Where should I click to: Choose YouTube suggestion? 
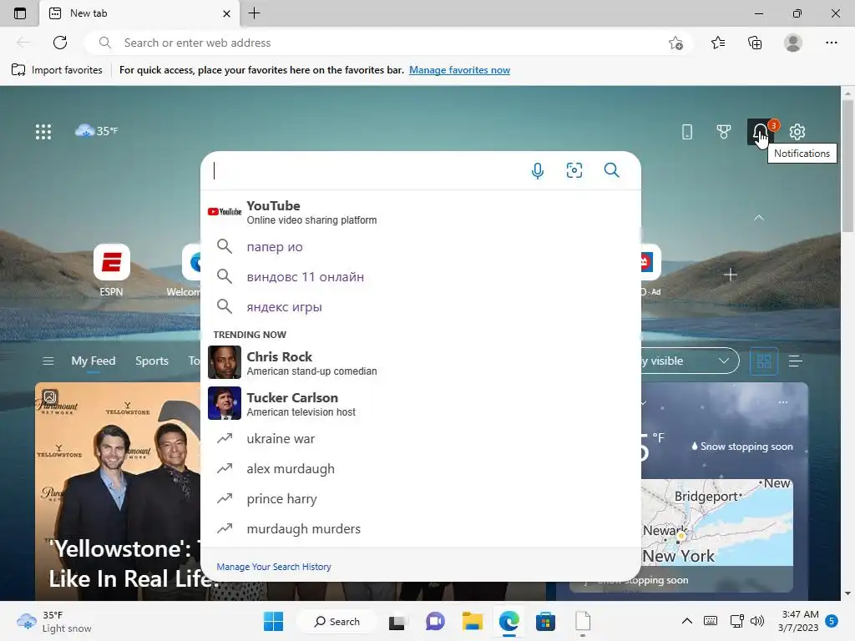(x=421, y=212)
